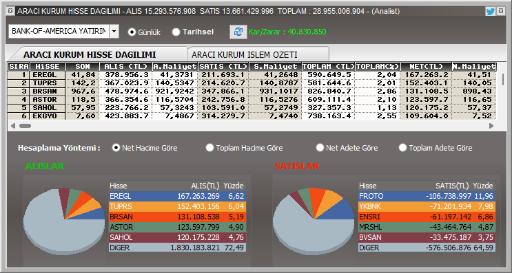The height and width of the screenshot is (273, 512).
Task: Click ALISLAR green heading
Action: [x=45, y=166]
